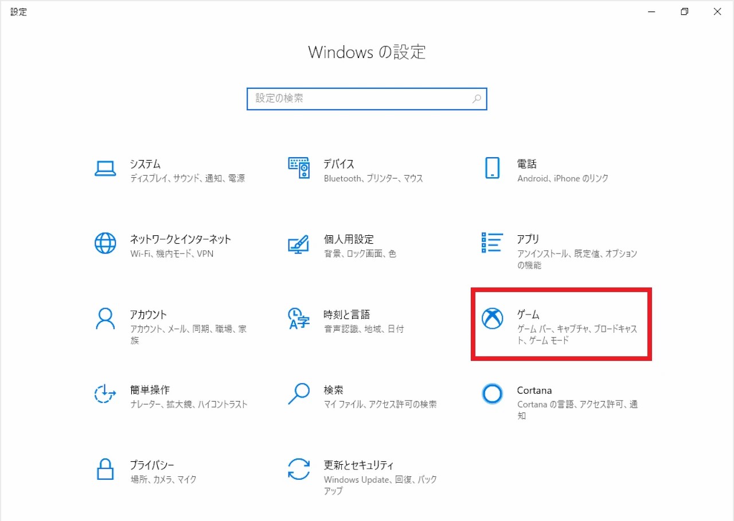Click the 更新とセキュリティ heading
The height and width of the screenshot is (521, 734).
(x=359, y=465)
